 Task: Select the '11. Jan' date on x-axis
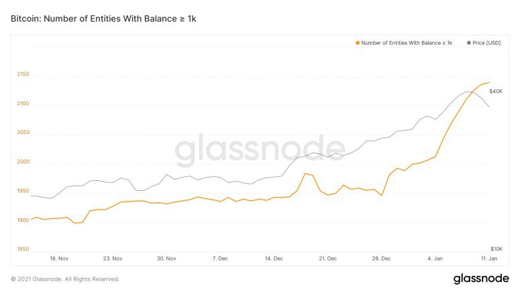(489, 258)
